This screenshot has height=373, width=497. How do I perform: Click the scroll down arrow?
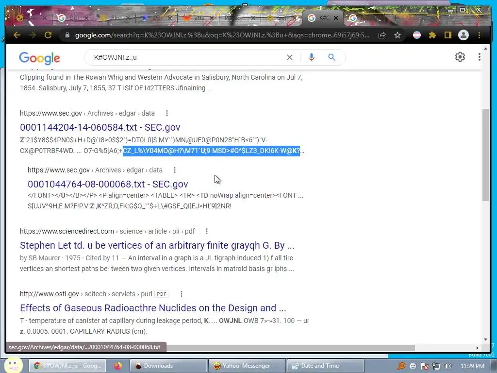click(485, 339)
